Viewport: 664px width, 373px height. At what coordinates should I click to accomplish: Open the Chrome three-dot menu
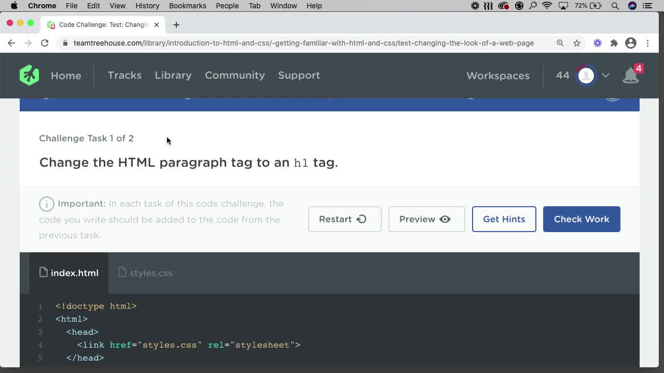pyautogui.click(x=647, y=43)
